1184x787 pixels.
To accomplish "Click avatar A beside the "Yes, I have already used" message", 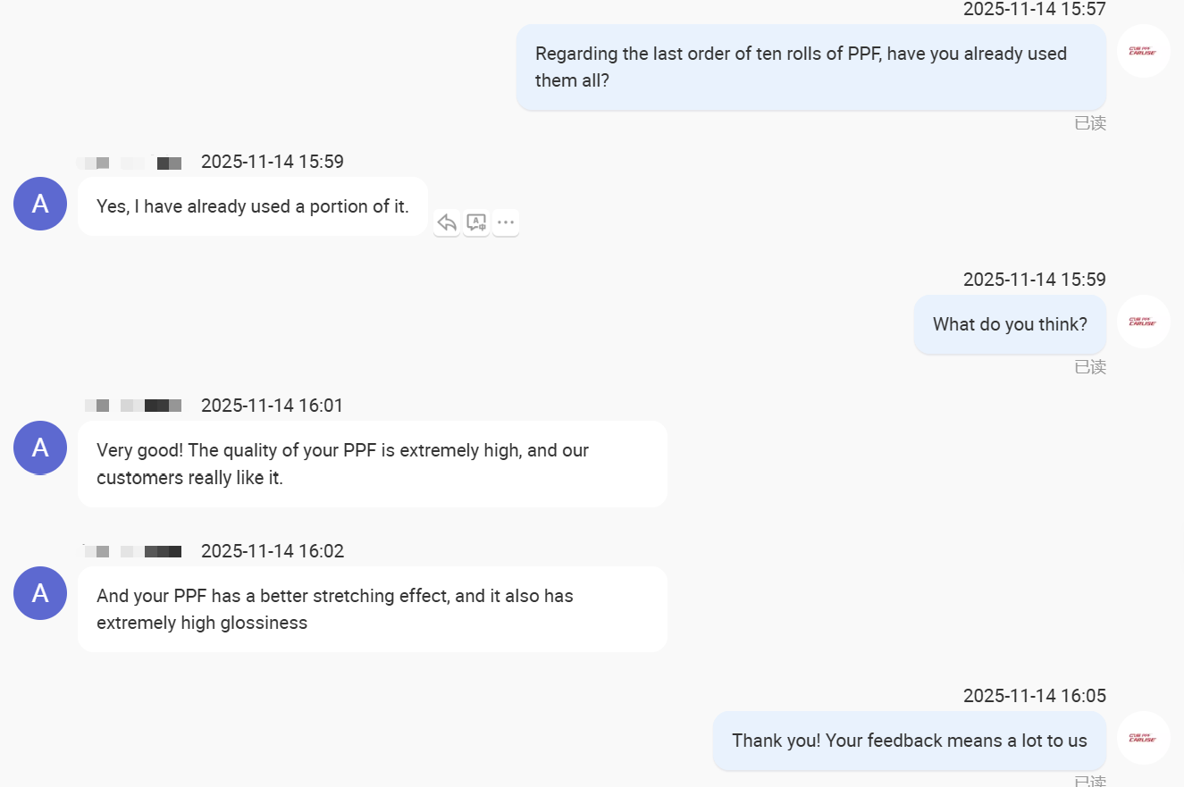I will click(40, 204).
